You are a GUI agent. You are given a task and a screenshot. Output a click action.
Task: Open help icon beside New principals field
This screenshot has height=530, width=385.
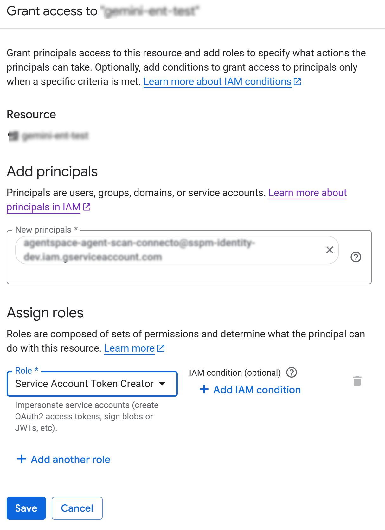pos(356,257)
